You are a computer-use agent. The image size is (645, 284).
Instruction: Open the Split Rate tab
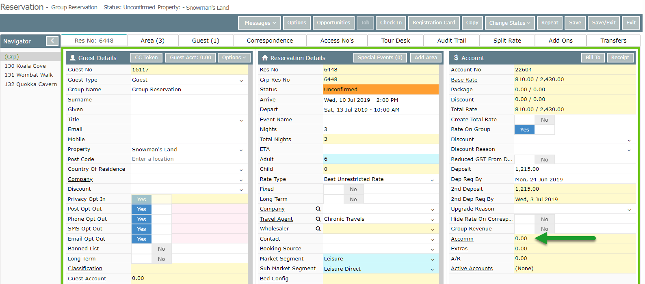coord(507,41)
